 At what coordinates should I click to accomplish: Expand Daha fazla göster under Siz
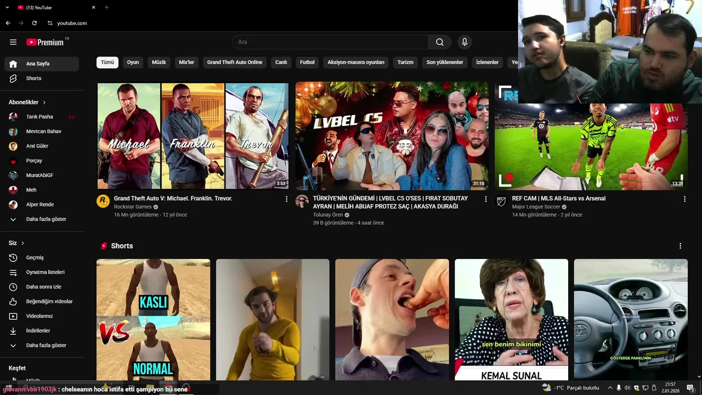click(x=42, y=346)
